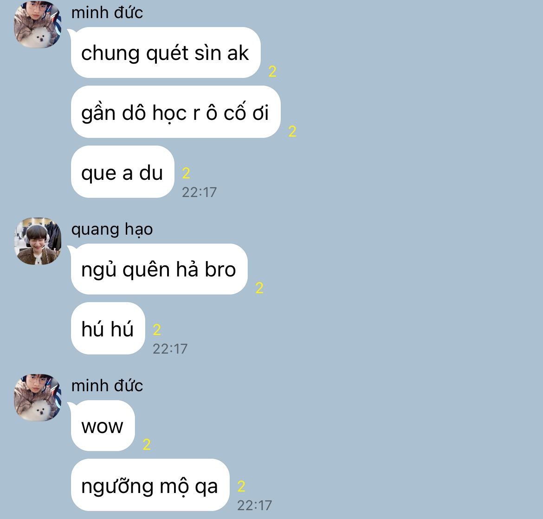The height and width of the screenshot is (519, 543).
Task: Check read count beside 'chung quét sìn ak'
Action: pos(272,72)
